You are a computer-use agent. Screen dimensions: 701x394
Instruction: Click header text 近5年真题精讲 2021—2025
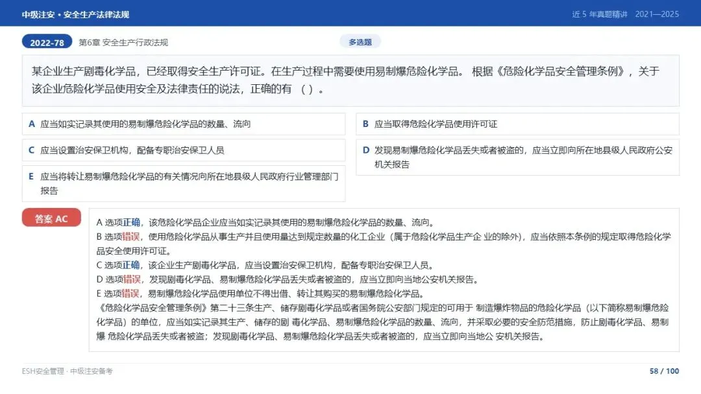(626, 14)
